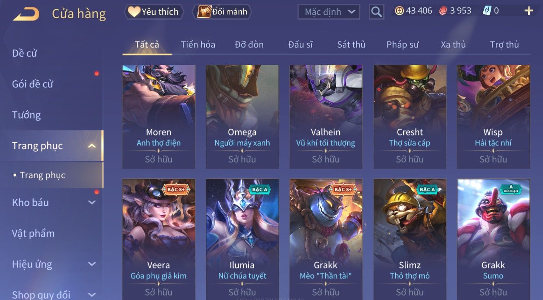543x300 pixels.
Task: Add currency with the plus icon
Action: tap(529, 11)
